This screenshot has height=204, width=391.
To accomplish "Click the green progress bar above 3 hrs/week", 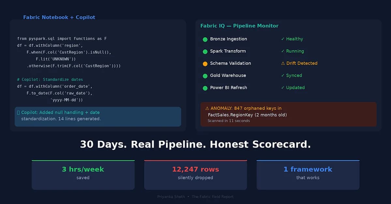I will (83, 160).
